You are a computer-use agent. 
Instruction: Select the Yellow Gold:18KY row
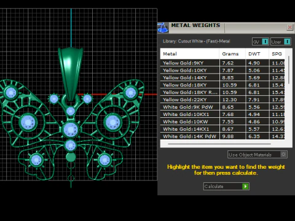222,85
